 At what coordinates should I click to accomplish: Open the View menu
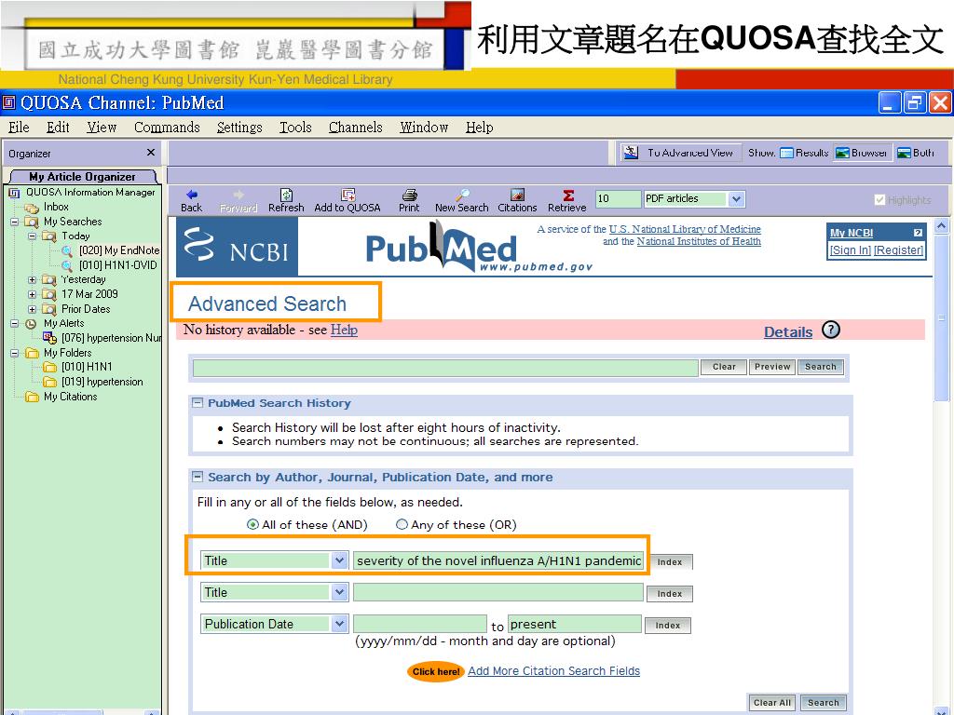[x=101, y=127]
